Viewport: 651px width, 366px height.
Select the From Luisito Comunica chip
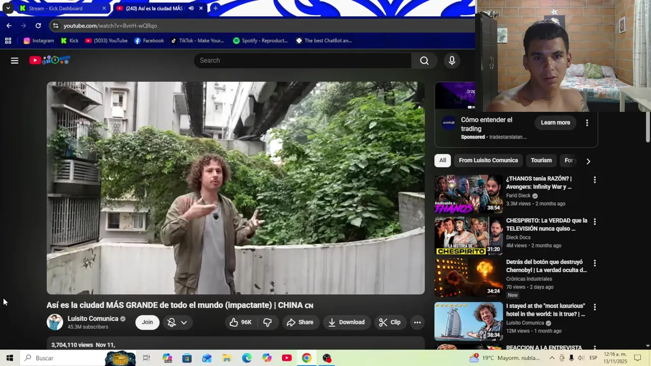[x=488, y=161]
